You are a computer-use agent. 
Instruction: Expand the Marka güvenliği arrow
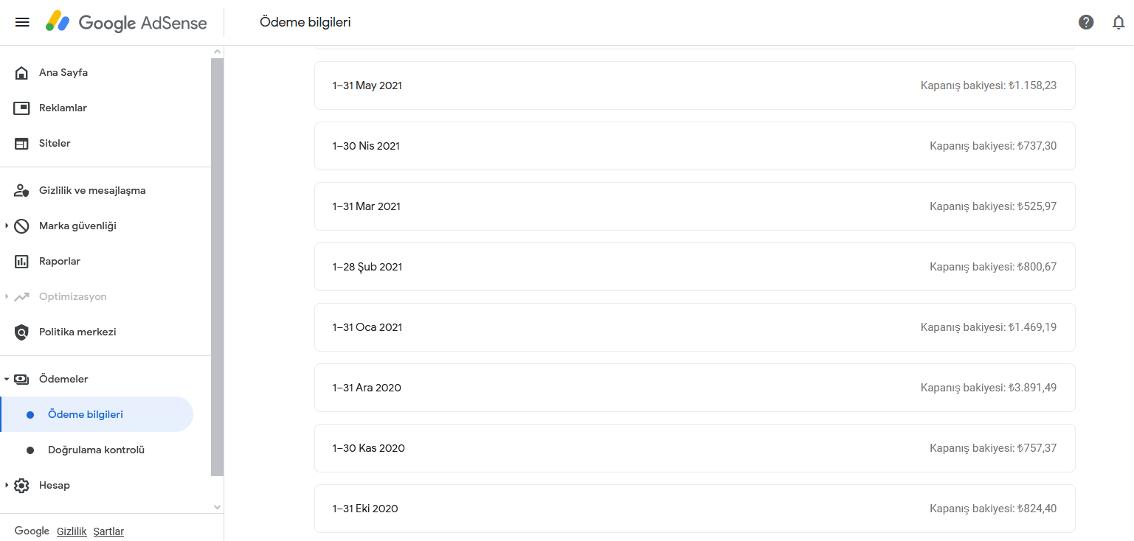[7, 226]
